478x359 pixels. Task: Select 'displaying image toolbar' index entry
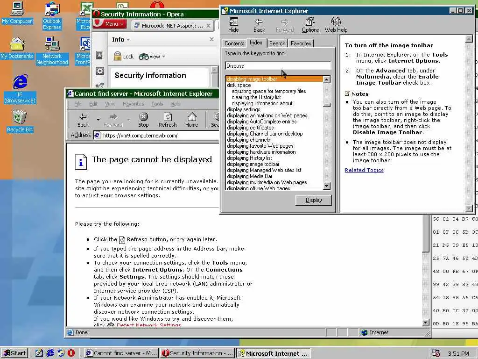point(253,164)
